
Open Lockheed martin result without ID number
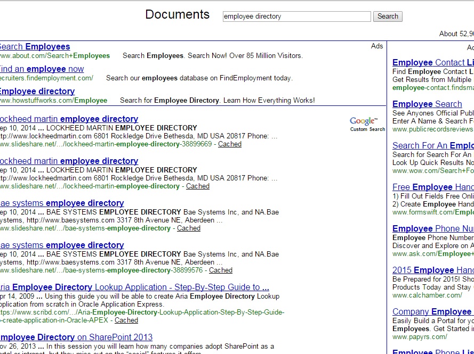point(69,161)
